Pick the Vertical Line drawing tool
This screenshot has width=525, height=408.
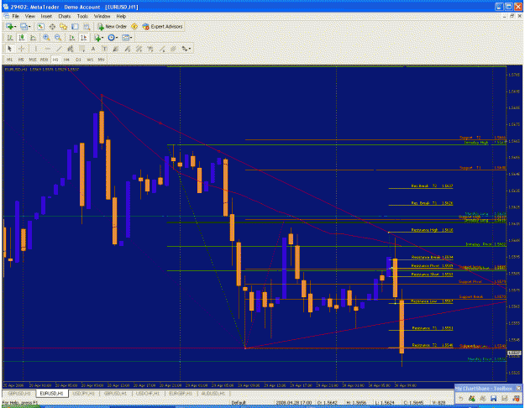(35, 49)
